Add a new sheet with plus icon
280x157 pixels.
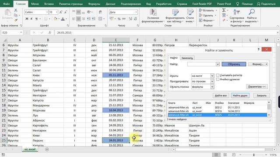[x=47, y=149]
